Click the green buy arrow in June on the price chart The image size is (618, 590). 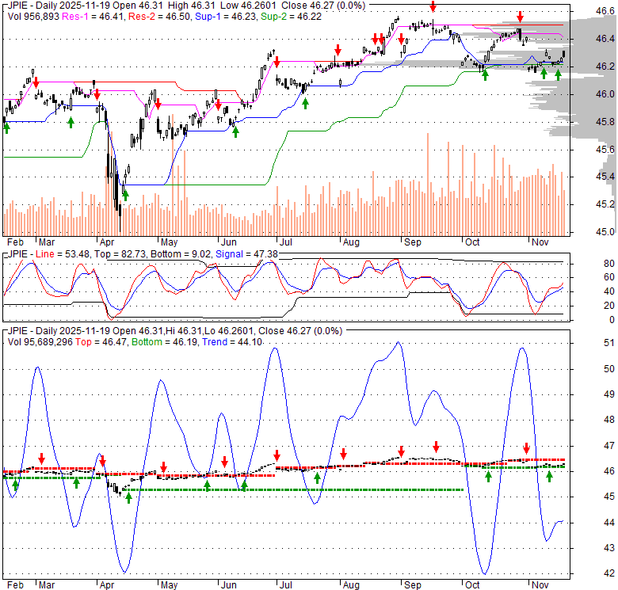click(x=235, y=132)
